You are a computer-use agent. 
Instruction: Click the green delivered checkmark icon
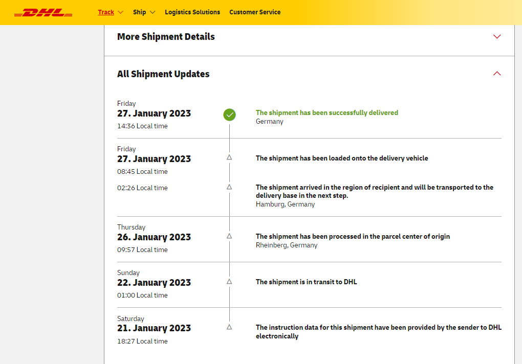pyautogui.click(x=229, y=115)
